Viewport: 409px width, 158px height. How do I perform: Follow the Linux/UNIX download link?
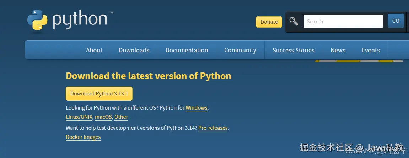[79, 117]
